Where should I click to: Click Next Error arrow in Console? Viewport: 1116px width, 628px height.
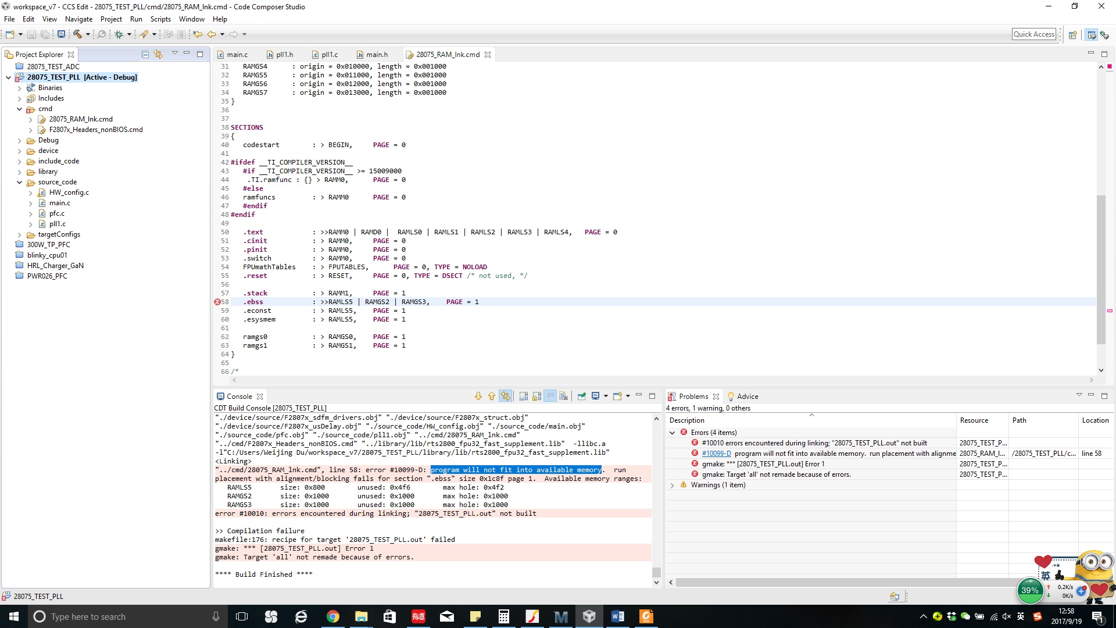[x=478, y=397]
